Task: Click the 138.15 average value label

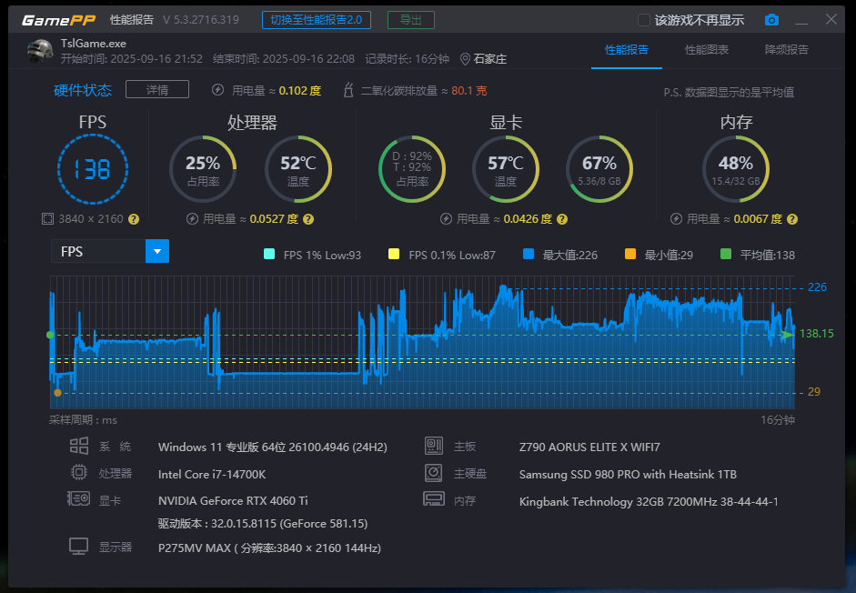Action: point(817,334)
